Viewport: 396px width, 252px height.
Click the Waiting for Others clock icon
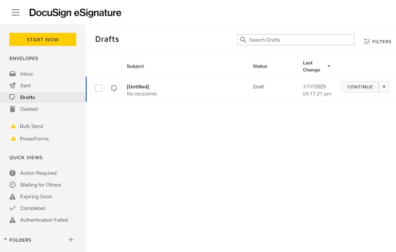pos(12,185)
